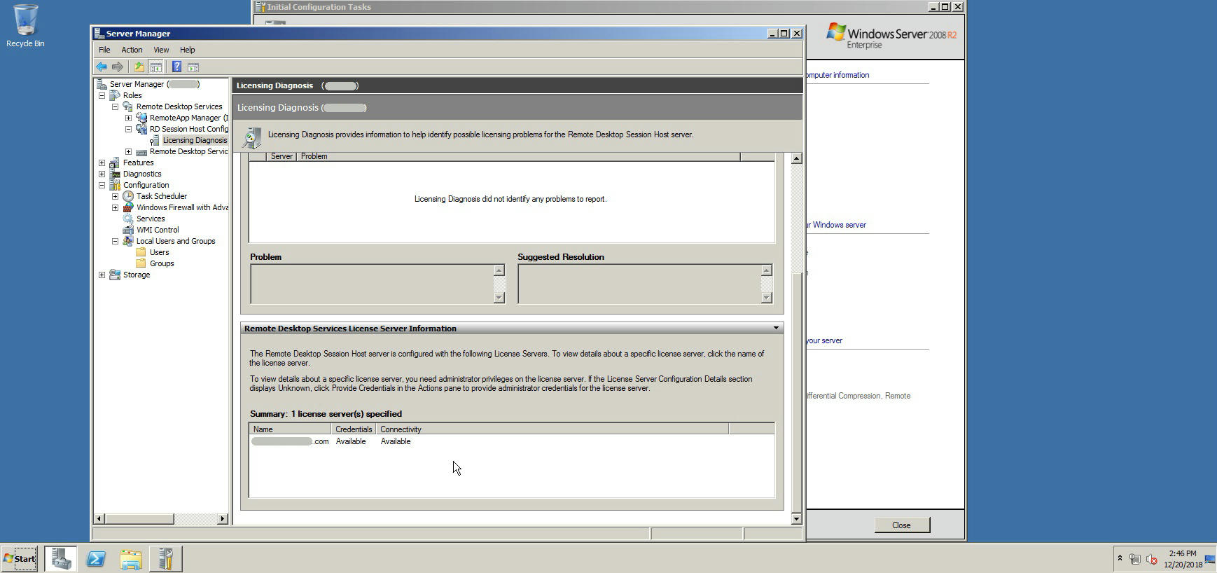Click the blue Help toolbar icon
Screen dimensions: 1217x573
(x=176, y=67)
